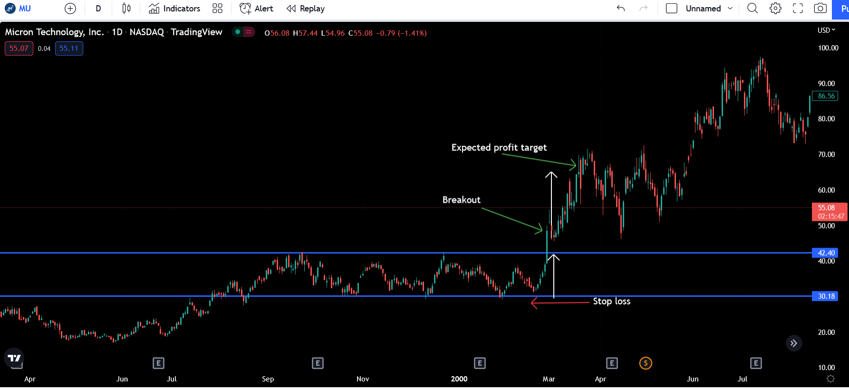The height and width of the screenshot is (390, 849).
Task: Click the red sell price 55.07
Action: point(19,48)
